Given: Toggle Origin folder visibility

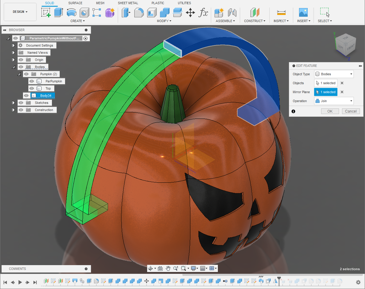Looking at the screenshot, I should point(21,60).
